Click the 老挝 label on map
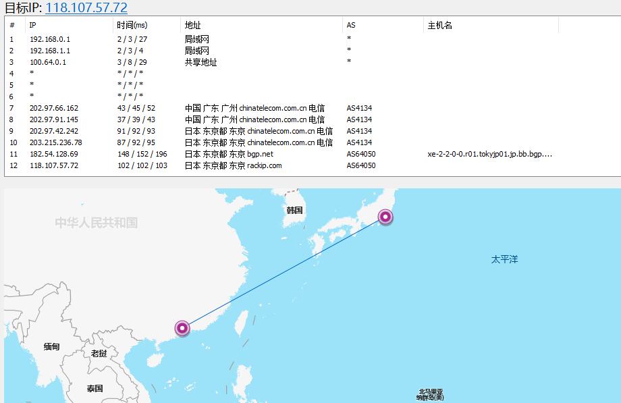The height and width of the screenshot is (403, 621). coord(99,354)
